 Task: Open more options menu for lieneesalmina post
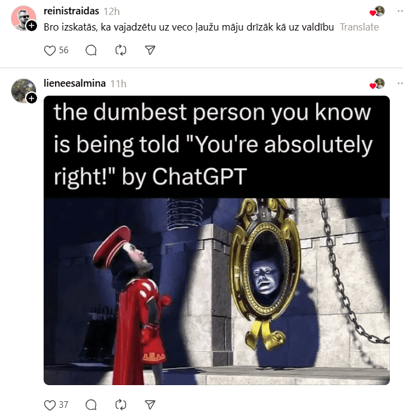pos(400,83)
